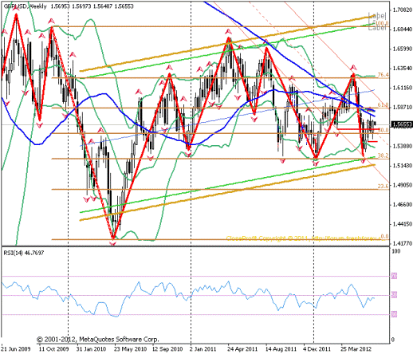Click the 1.63540 price scale value
Viewport: 413px width, 354px height.
point(403,69)
